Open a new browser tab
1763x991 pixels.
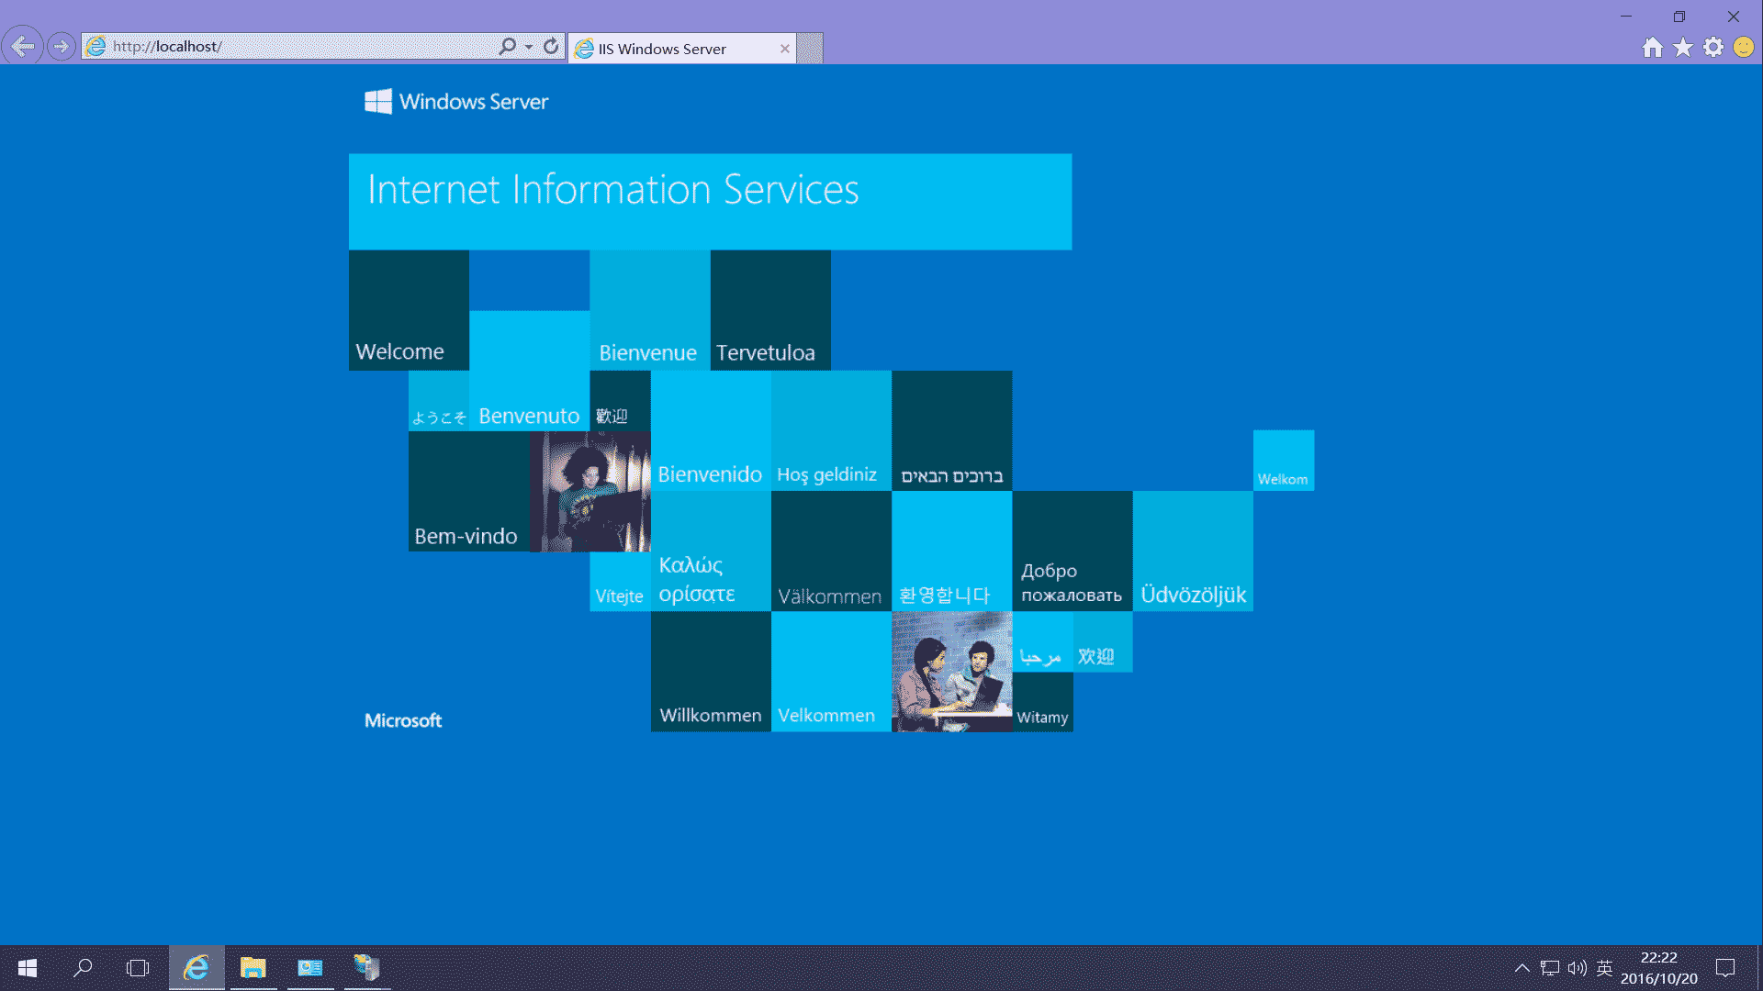[x=809, y=49]
